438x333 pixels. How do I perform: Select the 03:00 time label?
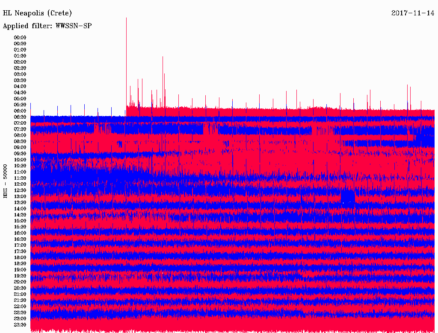(x=20, y=74)
